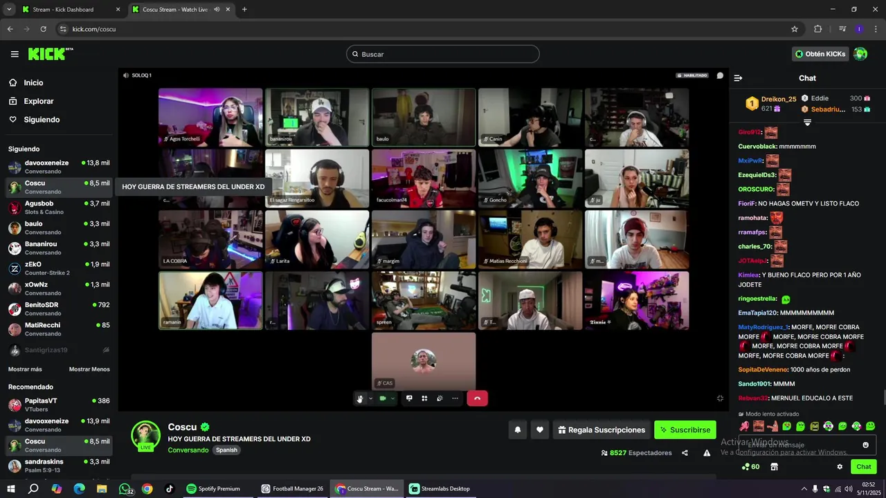886x498 pixels.
Task: Open Spotify Premium from taskbar
Action: pos(213,488)
